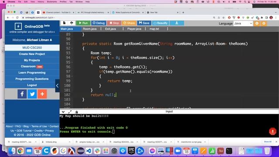Image resolution: width=279 pixels, height=157 pixels.
Task: Open options menu for Exit.java tab
Action: 123,29
